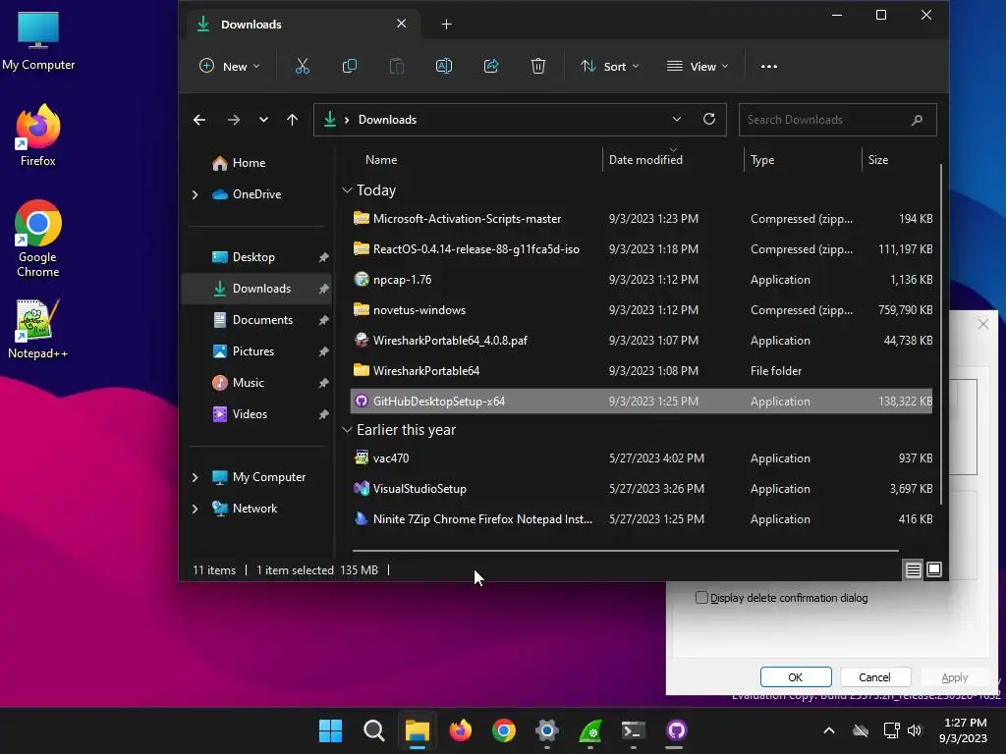
Task: Click GitHub Desktop icon in taskbar
Action: click(x=676, y=730)
